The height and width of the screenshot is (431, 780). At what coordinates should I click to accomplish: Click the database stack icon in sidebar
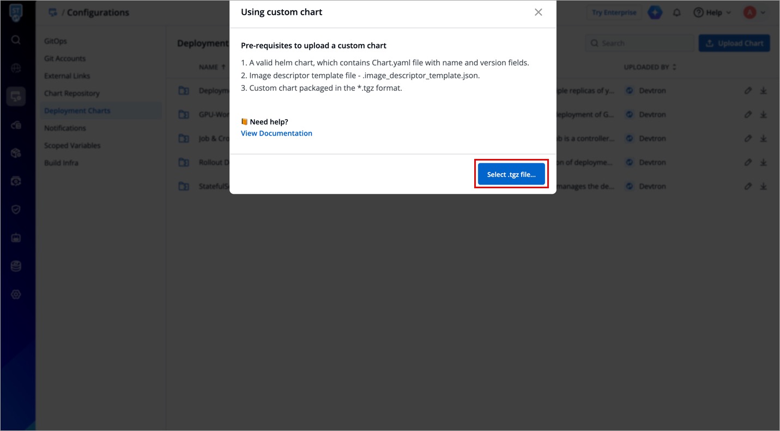pos(16,266)
